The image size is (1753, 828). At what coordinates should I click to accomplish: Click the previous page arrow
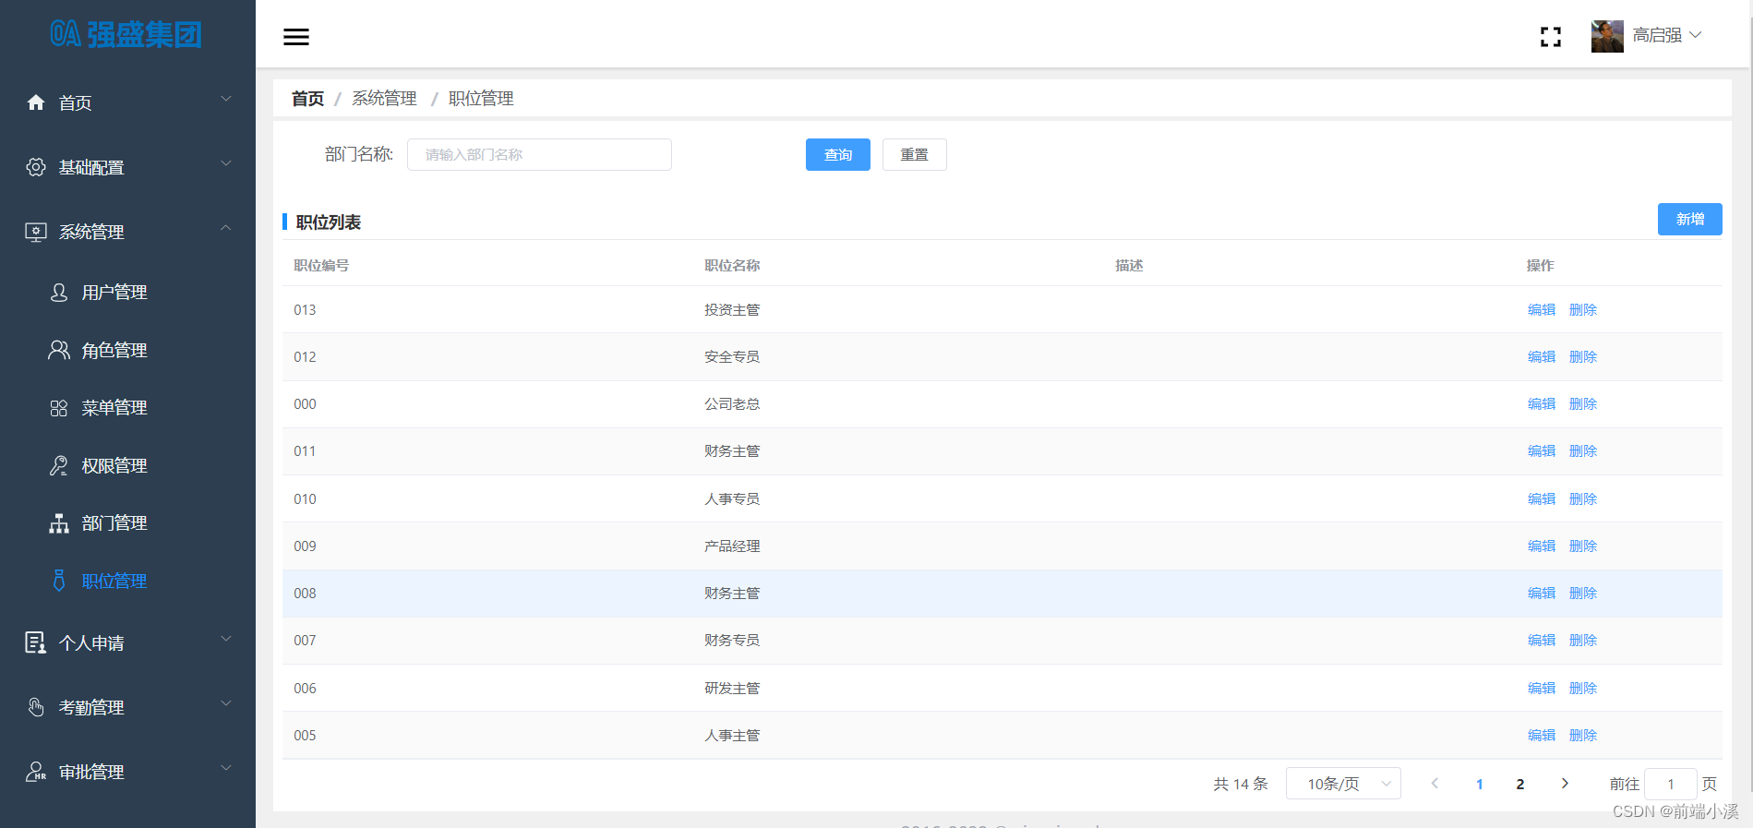pyautogui.click(x=1435, y=784)
